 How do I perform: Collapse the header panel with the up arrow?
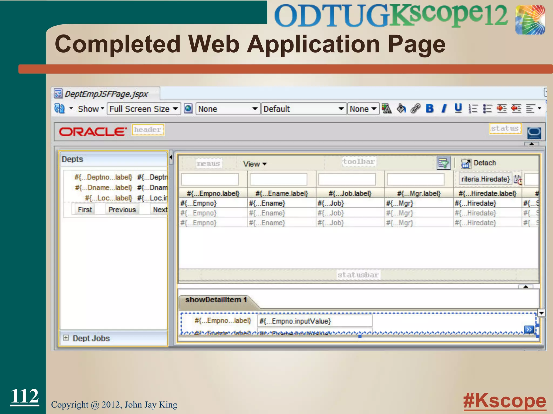click(532, 144)
